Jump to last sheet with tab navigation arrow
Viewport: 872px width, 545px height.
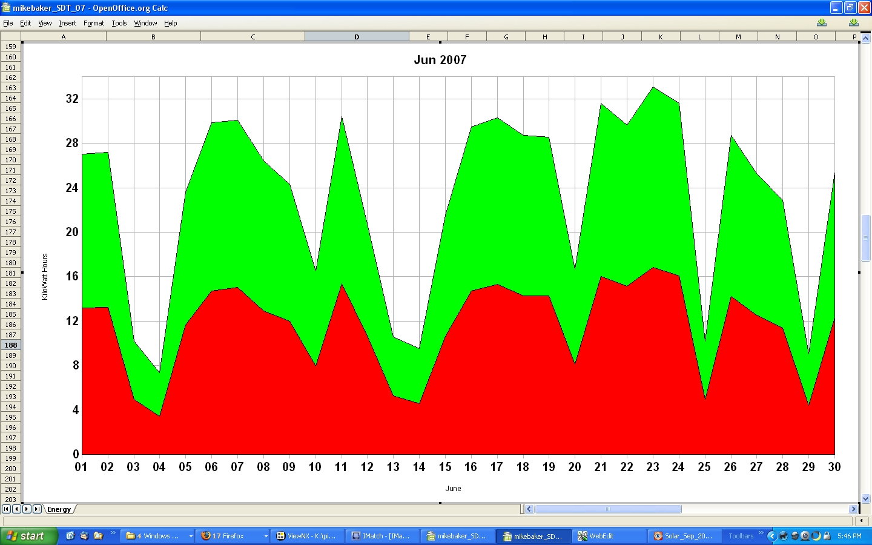(x=37, y=509)
